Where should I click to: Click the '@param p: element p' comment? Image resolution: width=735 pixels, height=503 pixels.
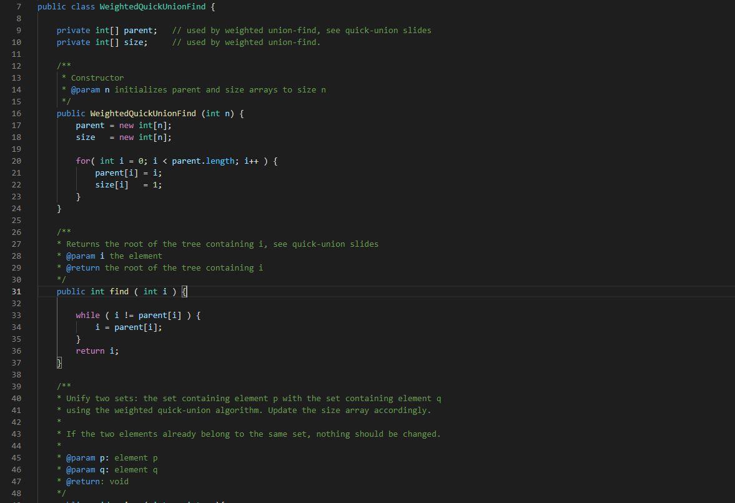(x=112, y=458)
